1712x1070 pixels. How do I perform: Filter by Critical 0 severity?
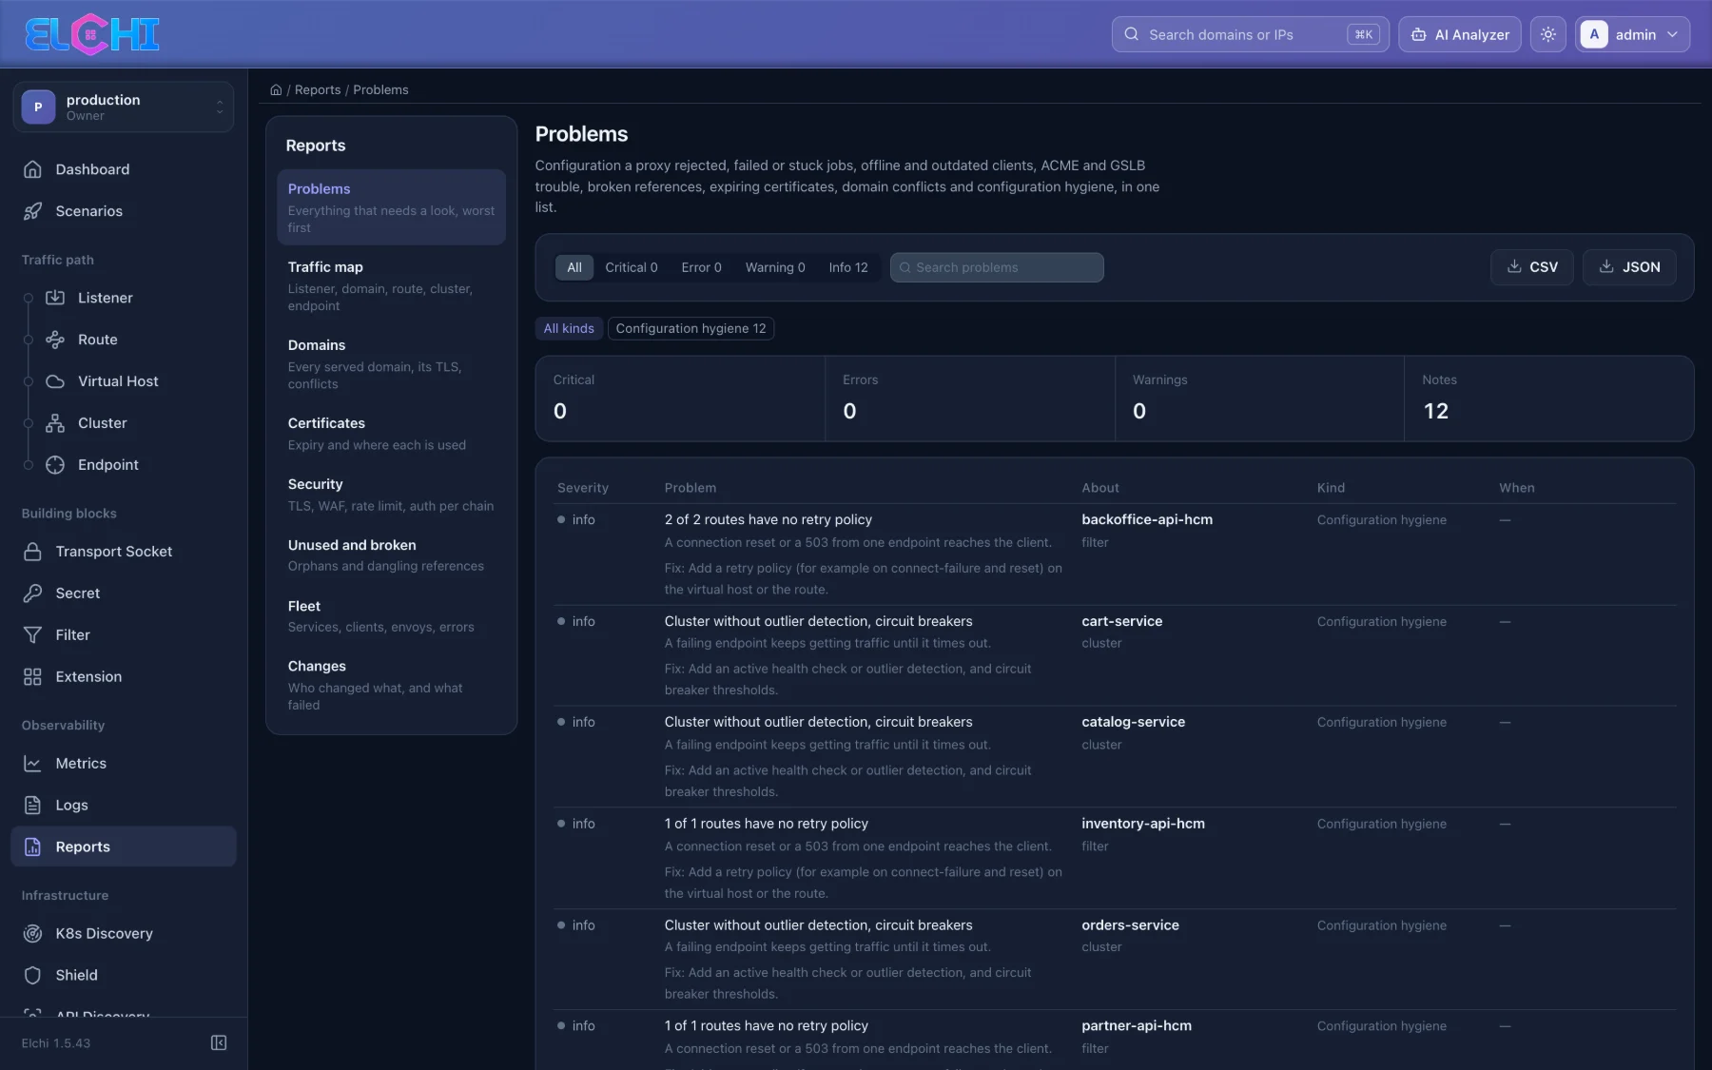point(632,267)
